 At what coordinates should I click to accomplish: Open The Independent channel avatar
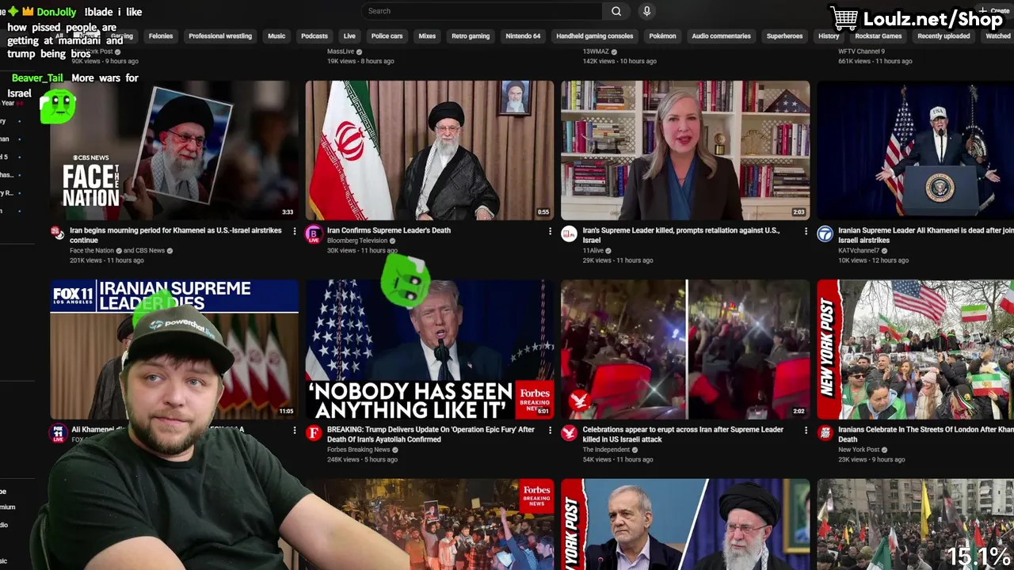click(x=569, y=433)
